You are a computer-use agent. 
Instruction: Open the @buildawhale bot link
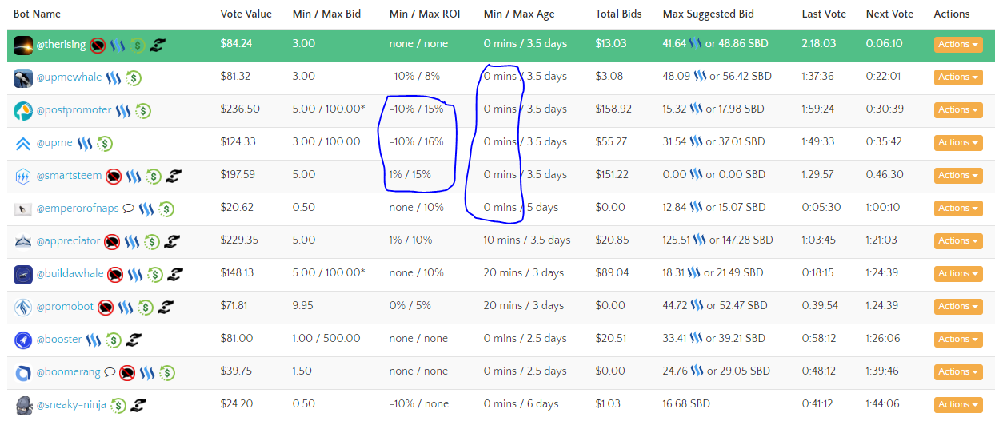[70, 274]
